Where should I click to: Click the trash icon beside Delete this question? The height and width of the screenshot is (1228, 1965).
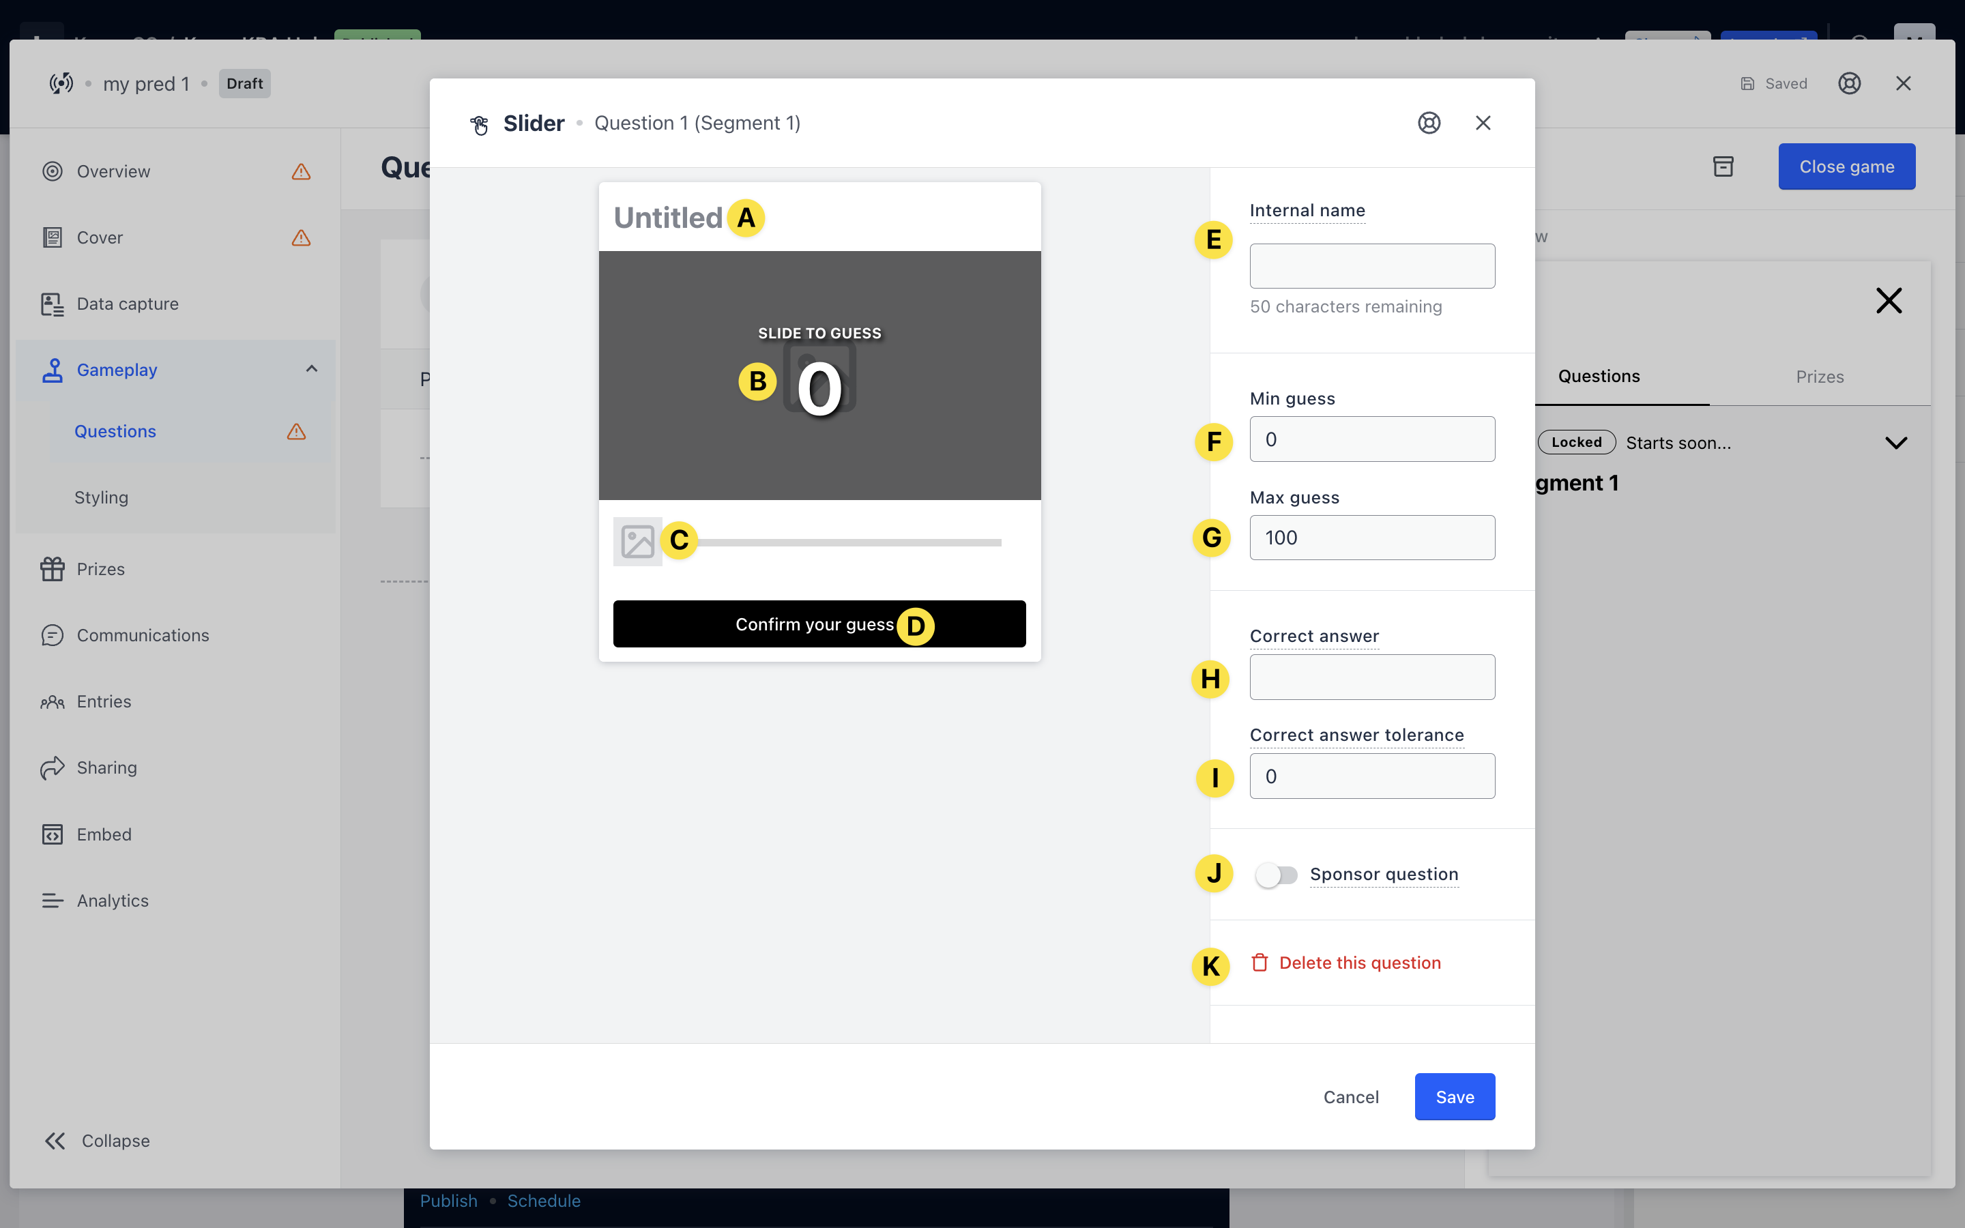coord(1260,963)
